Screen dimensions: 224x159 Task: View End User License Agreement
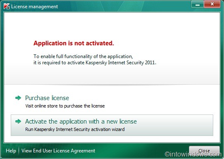[58, 151]
